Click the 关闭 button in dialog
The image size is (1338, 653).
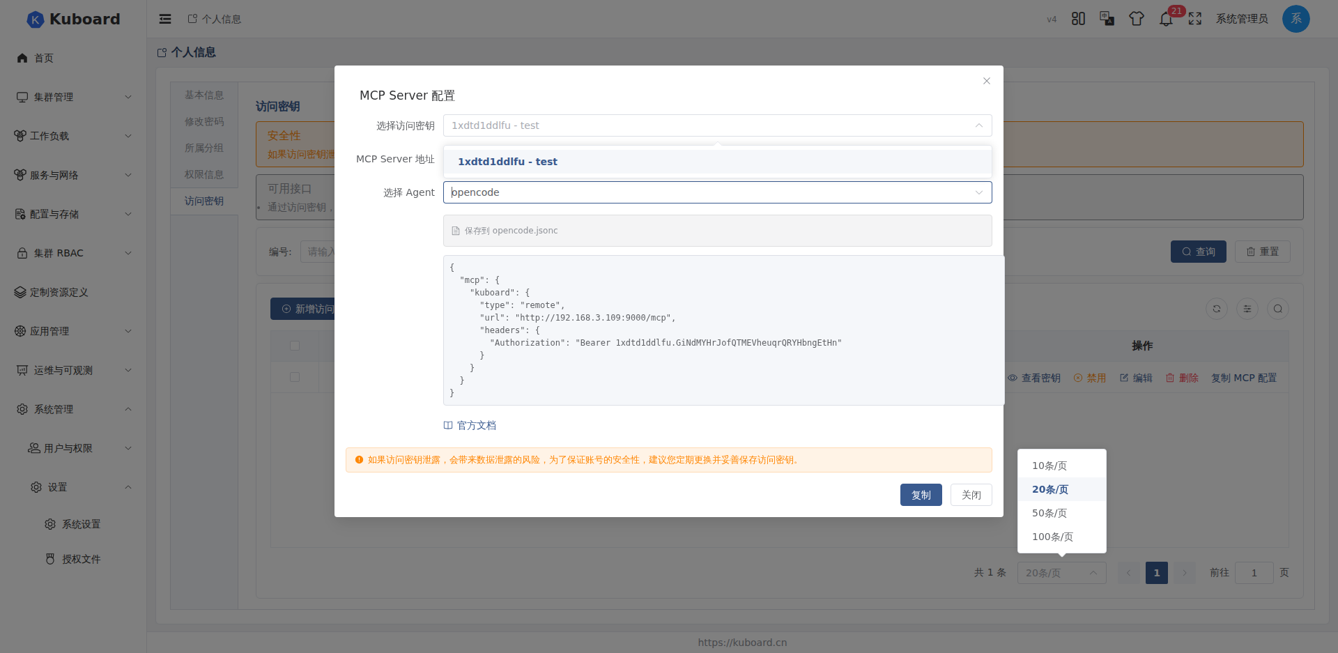coord(971,495)
